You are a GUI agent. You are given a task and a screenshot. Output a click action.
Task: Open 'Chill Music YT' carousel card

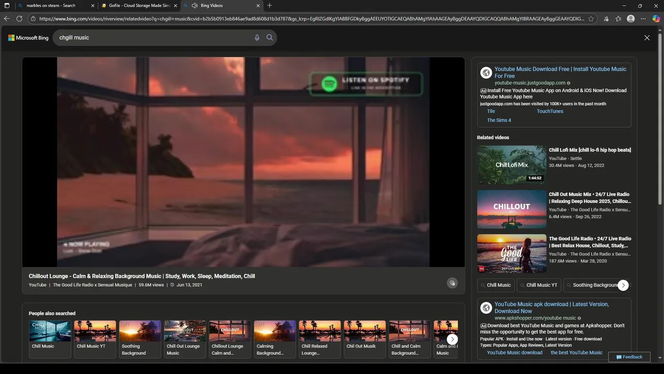coord(95,339)
